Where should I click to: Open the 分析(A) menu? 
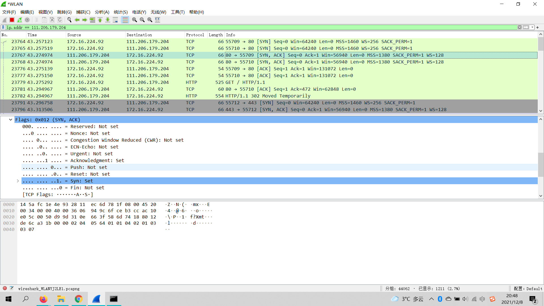102,12
